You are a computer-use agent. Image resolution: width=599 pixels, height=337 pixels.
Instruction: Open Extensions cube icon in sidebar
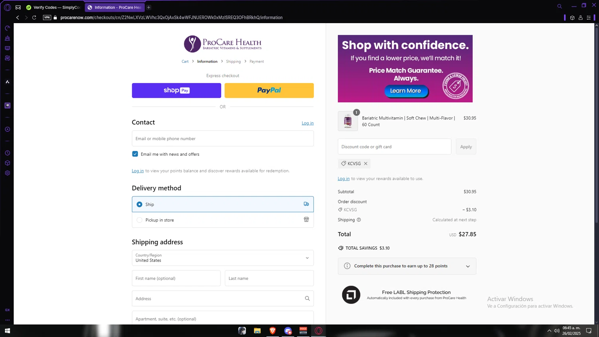[x=7, y=163]
